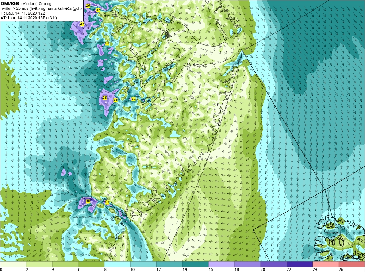365x272 pixels.
Task: Click the color bar tick label 0
Action: 1,269
